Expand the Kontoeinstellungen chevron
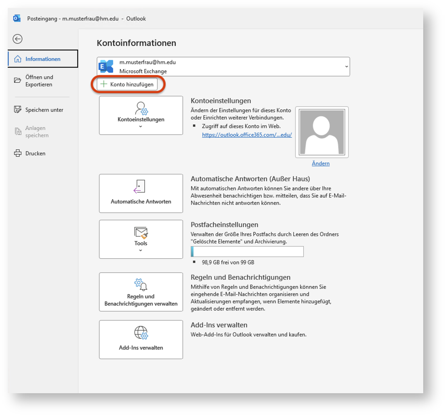The width and height of the screenshot is (445, 415). click(x=140, y=127)
